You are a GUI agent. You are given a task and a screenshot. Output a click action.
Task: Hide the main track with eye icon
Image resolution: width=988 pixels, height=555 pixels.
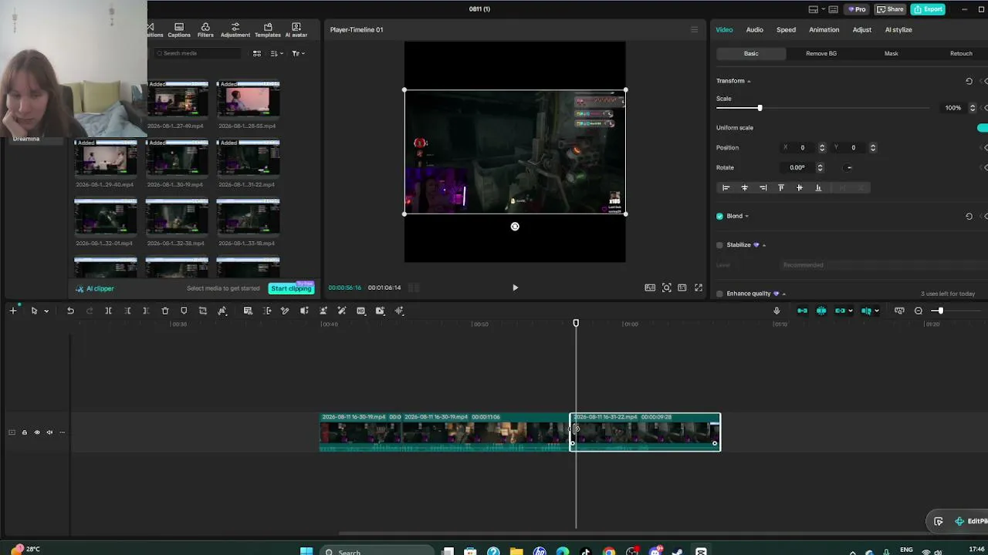[37, 432]
